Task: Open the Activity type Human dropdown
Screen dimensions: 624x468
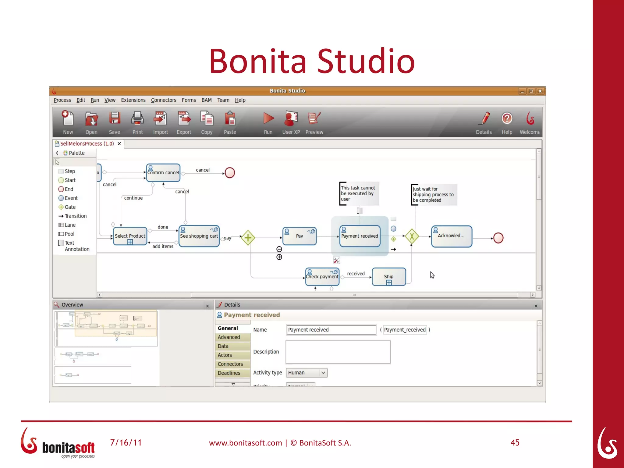Action: (x=323, y=373)
